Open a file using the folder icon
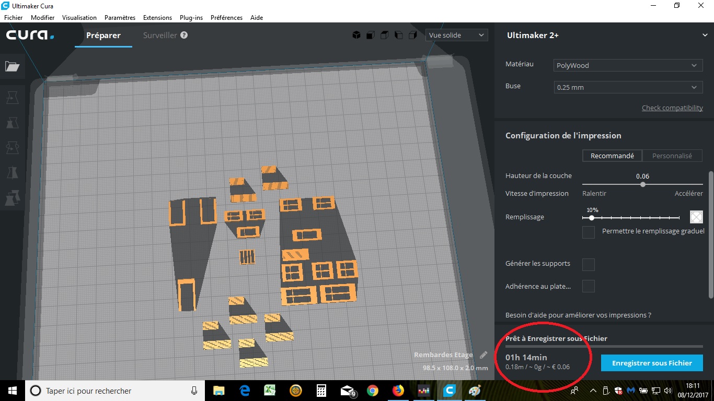 click(12, 66)
